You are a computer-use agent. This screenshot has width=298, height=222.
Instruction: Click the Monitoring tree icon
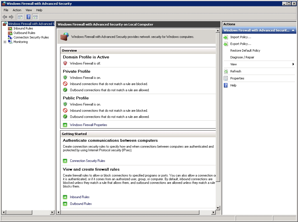pos(10,42)
